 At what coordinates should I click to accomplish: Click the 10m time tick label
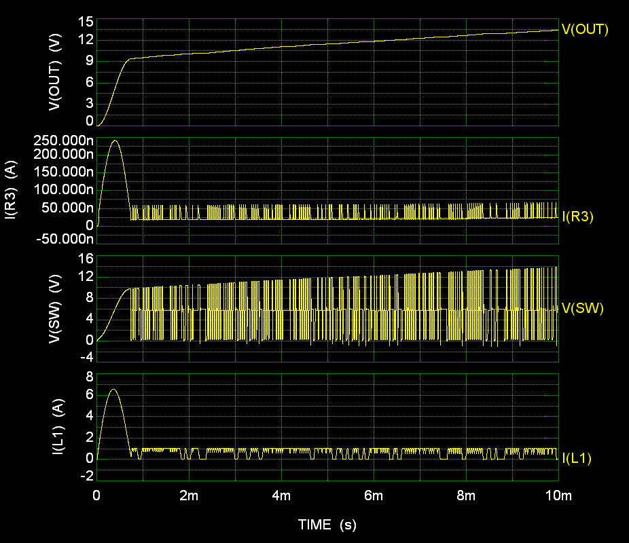(x=558, y=497)
